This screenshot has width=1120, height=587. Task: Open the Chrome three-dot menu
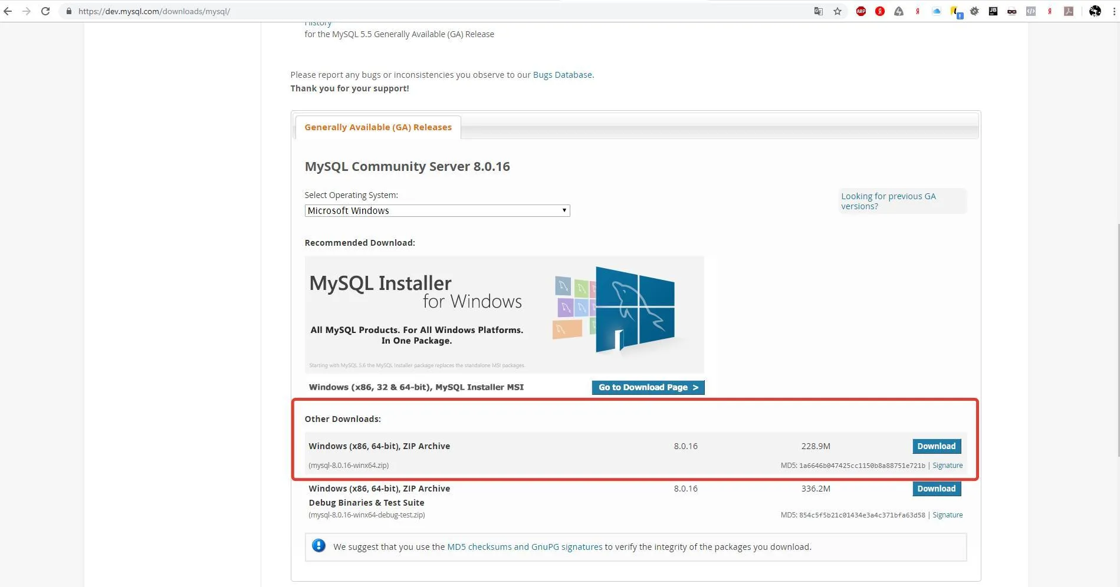click(x=1112, y=11)
